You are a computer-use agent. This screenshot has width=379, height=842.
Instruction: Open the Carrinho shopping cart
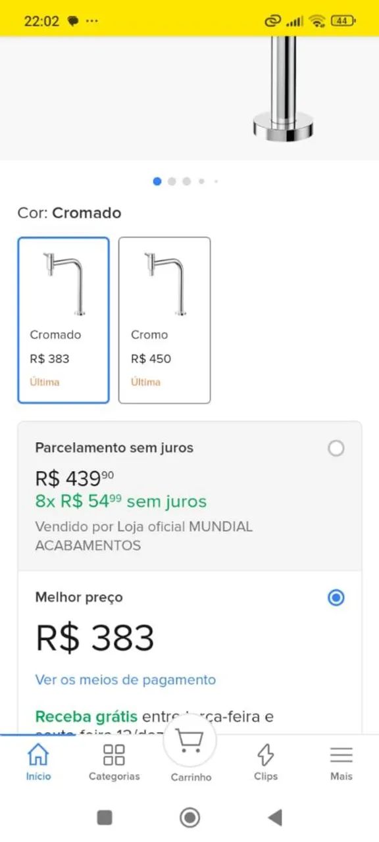point(190,740)
